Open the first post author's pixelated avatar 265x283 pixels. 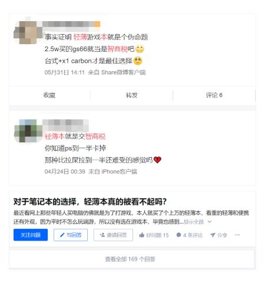coord(28,32)
